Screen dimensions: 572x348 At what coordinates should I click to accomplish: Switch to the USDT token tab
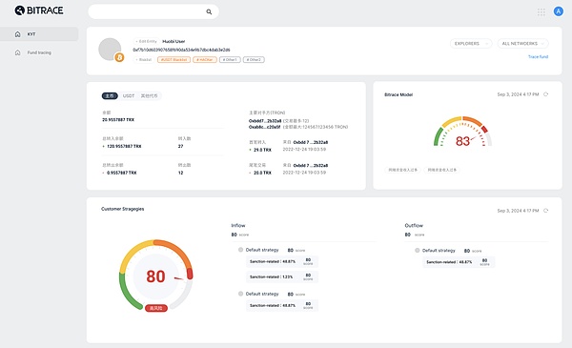coord(129,96)
